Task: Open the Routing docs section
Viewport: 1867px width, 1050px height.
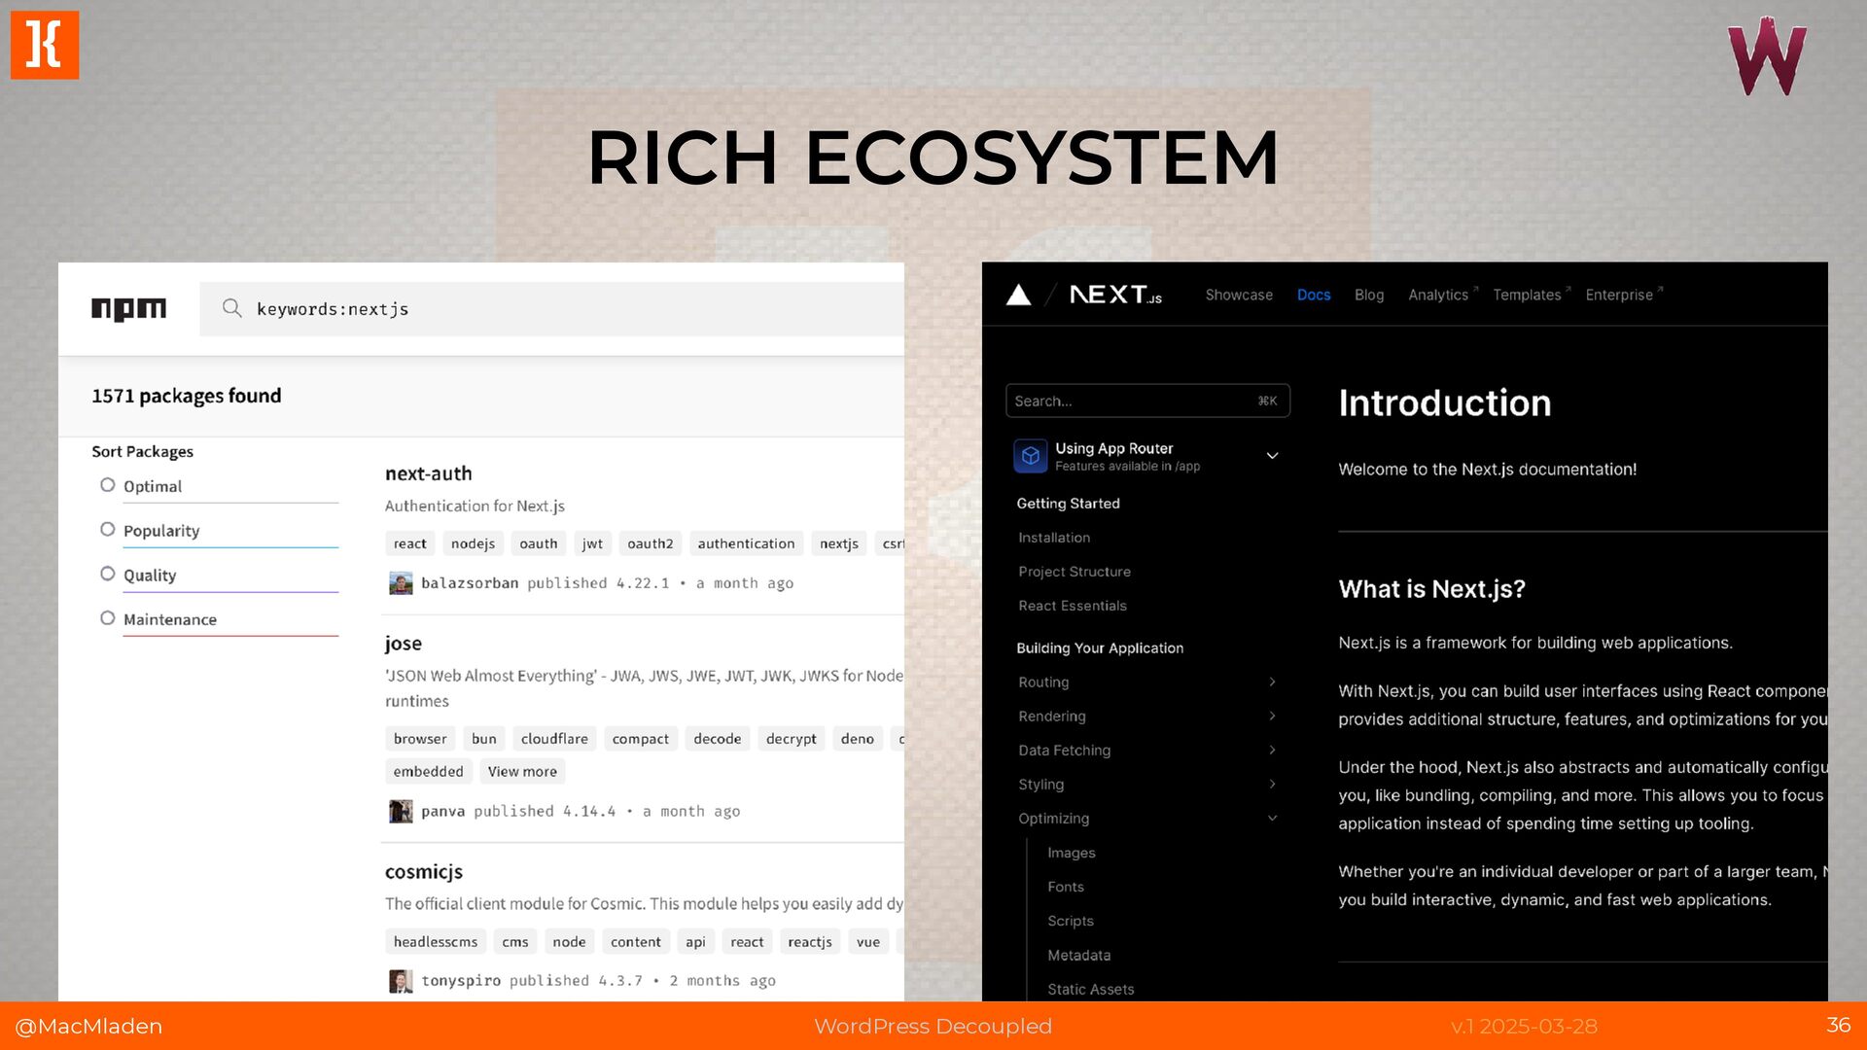Action: 1043,682
